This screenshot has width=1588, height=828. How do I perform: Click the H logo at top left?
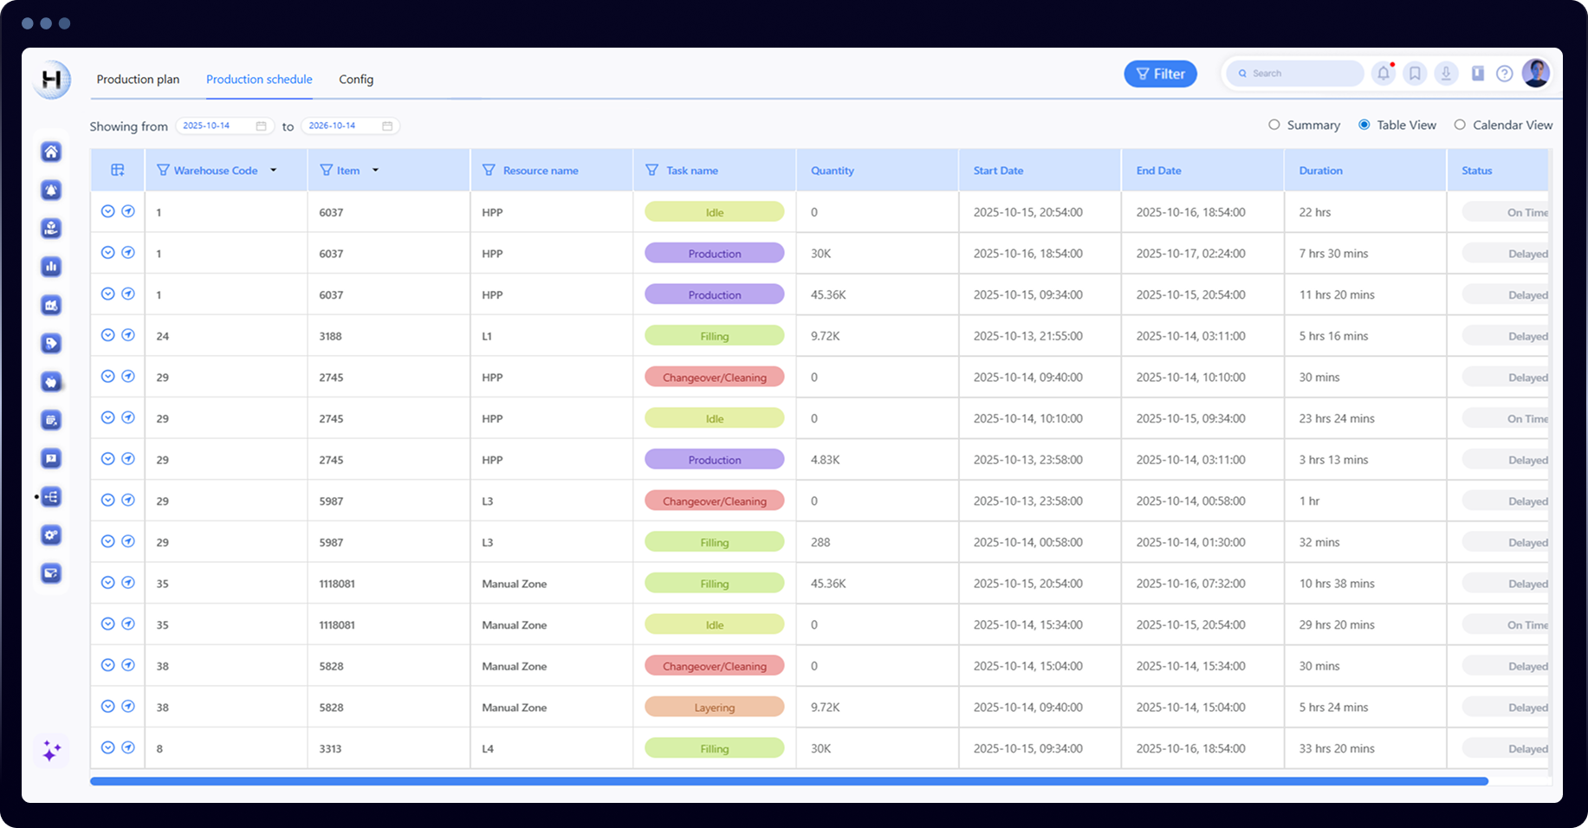coord(52,80)
